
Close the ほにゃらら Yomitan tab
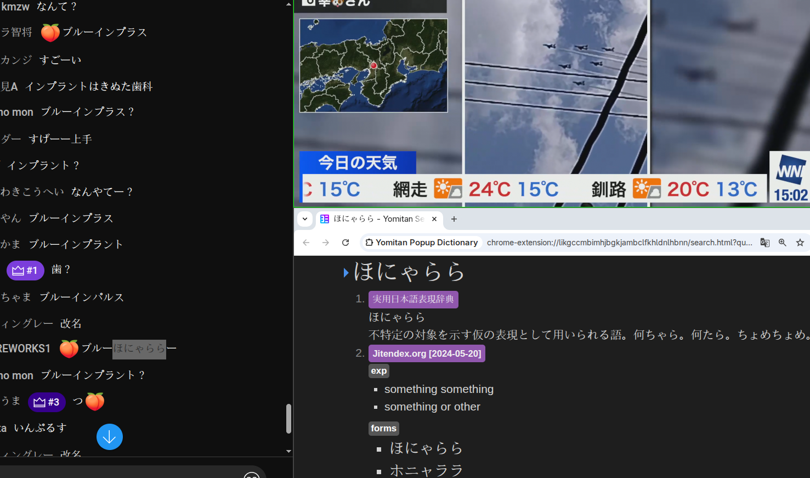click(434, 219)
